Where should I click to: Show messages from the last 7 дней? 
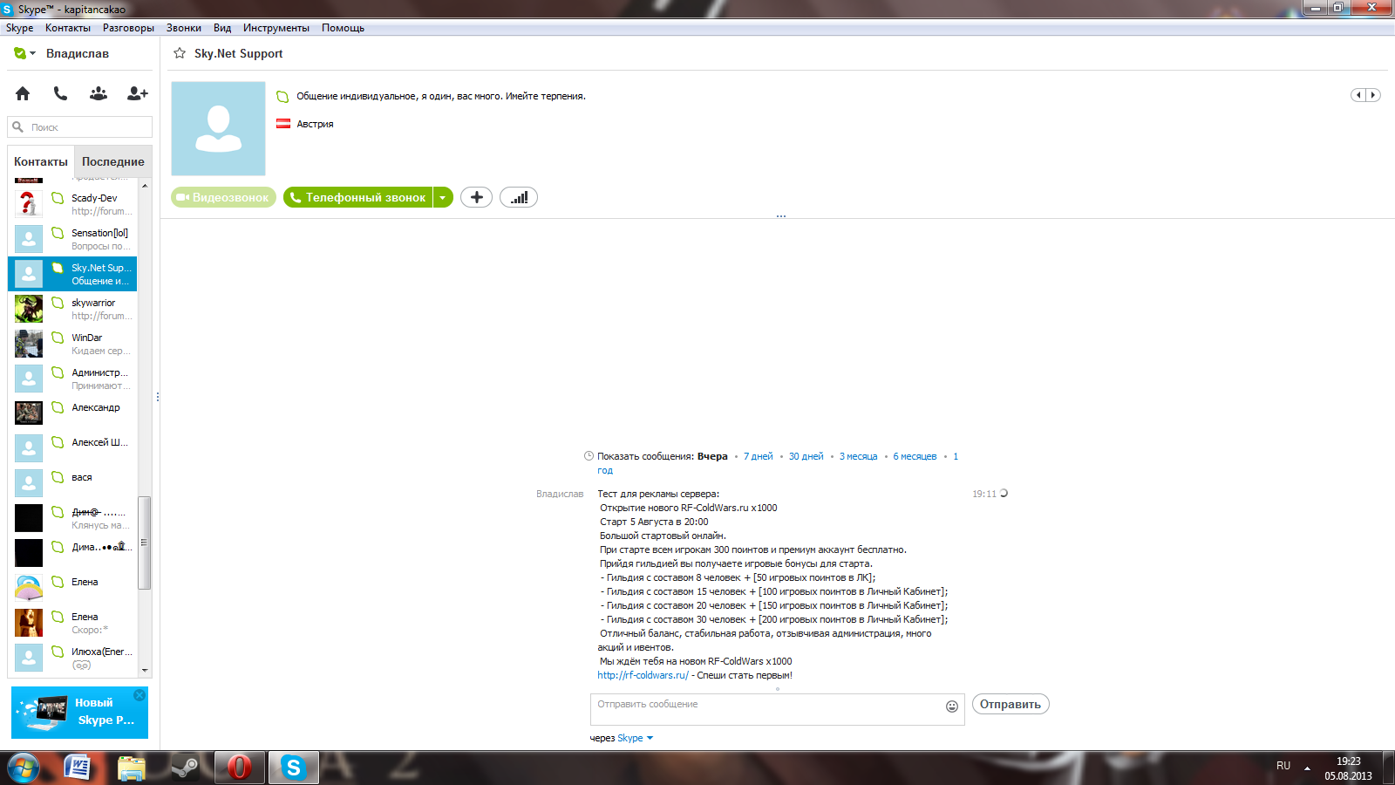[x=759, y=456]
